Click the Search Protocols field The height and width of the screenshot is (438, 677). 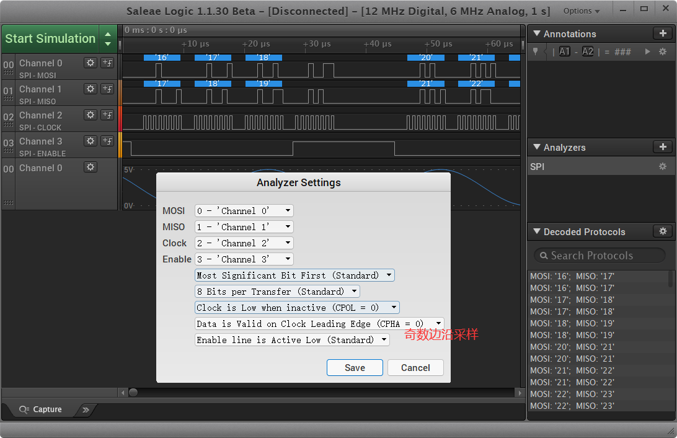tap(599, 256)
